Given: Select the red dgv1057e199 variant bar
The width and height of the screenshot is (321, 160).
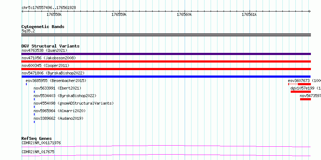Looking at the screenshot, I should 301,92.
